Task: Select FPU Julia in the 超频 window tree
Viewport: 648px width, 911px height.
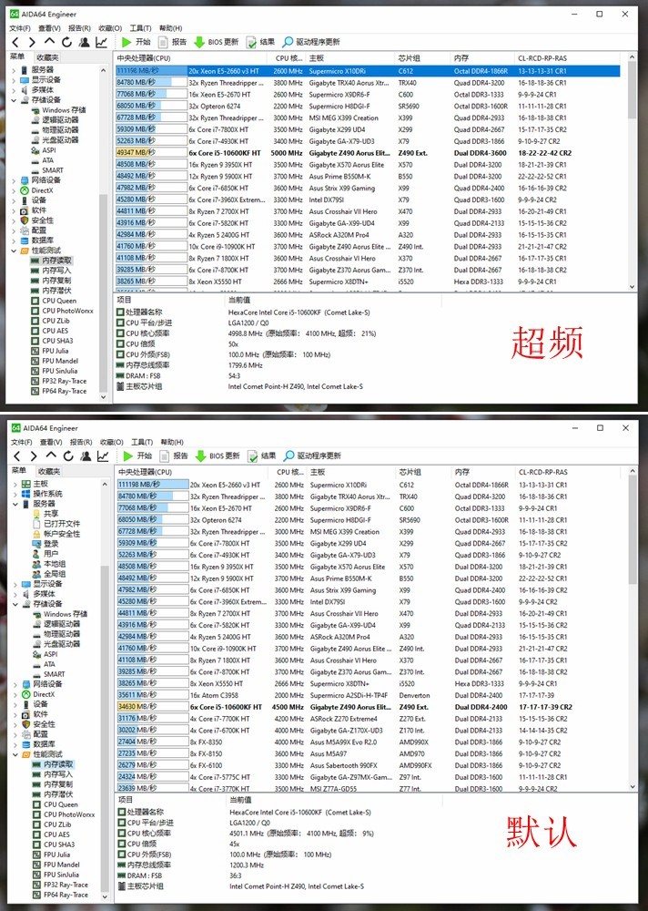Action: 56,351
